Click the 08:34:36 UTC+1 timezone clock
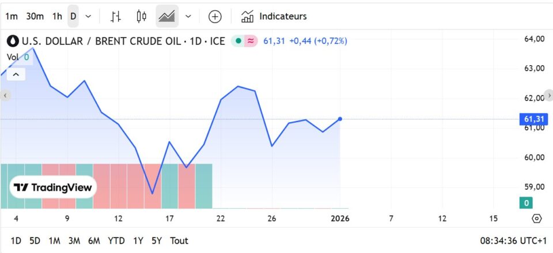Viewport: 553px width, 253px height. pos(513,240)
